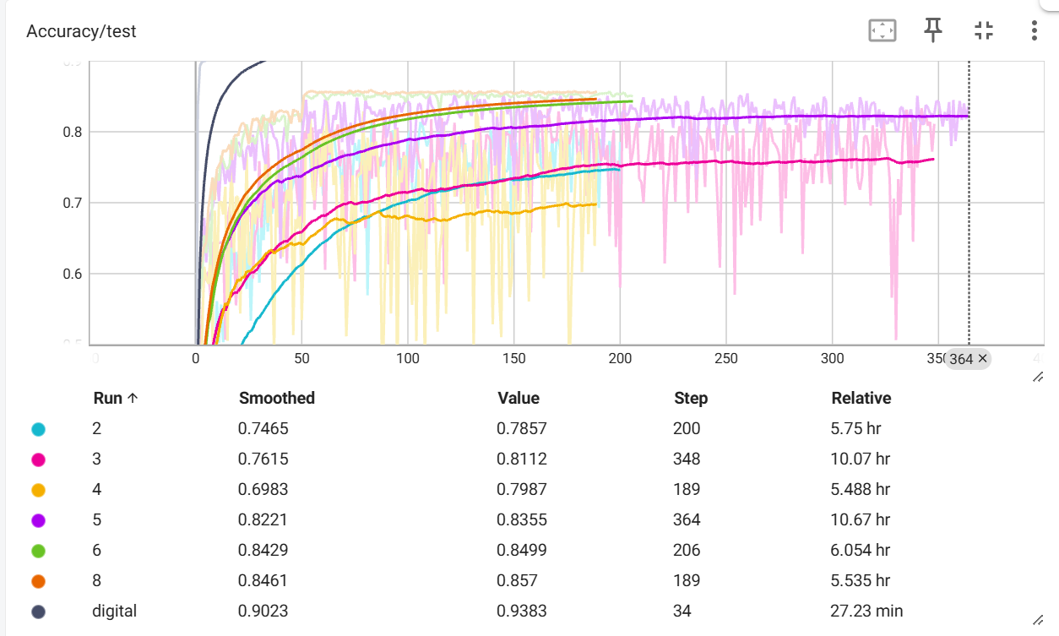The image size is (1059, 636).
Task: Click the pink color dot for run 3
Action: [38, 459]
